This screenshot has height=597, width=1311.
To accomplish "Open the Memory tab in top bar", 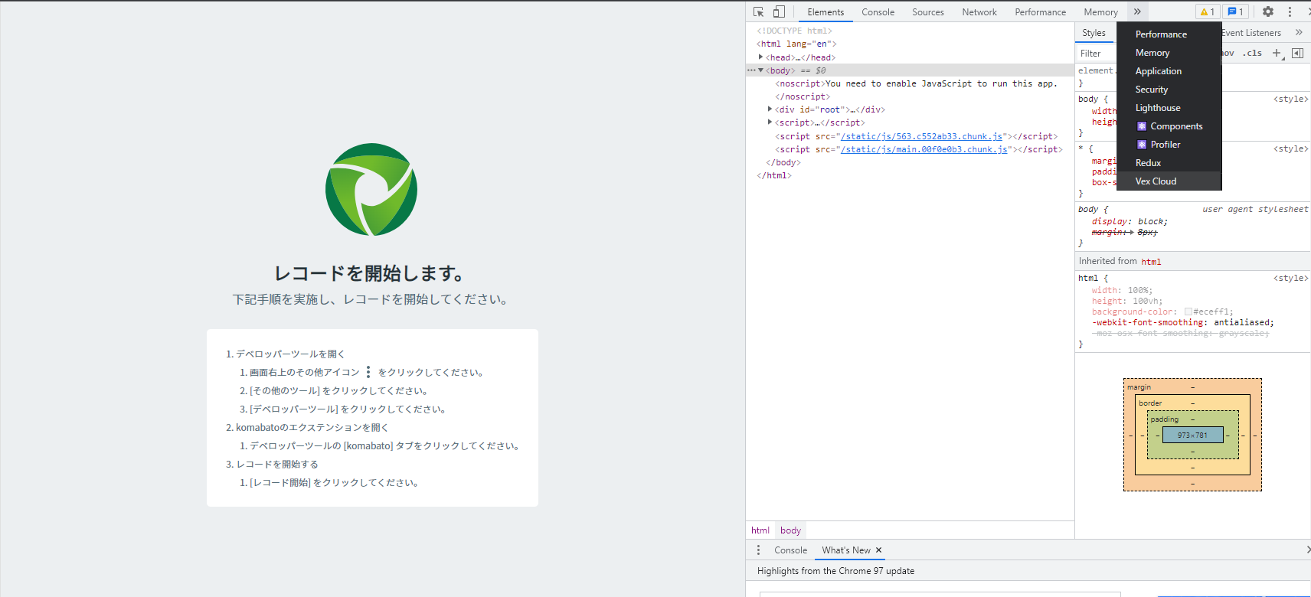I will [1100, 11].
